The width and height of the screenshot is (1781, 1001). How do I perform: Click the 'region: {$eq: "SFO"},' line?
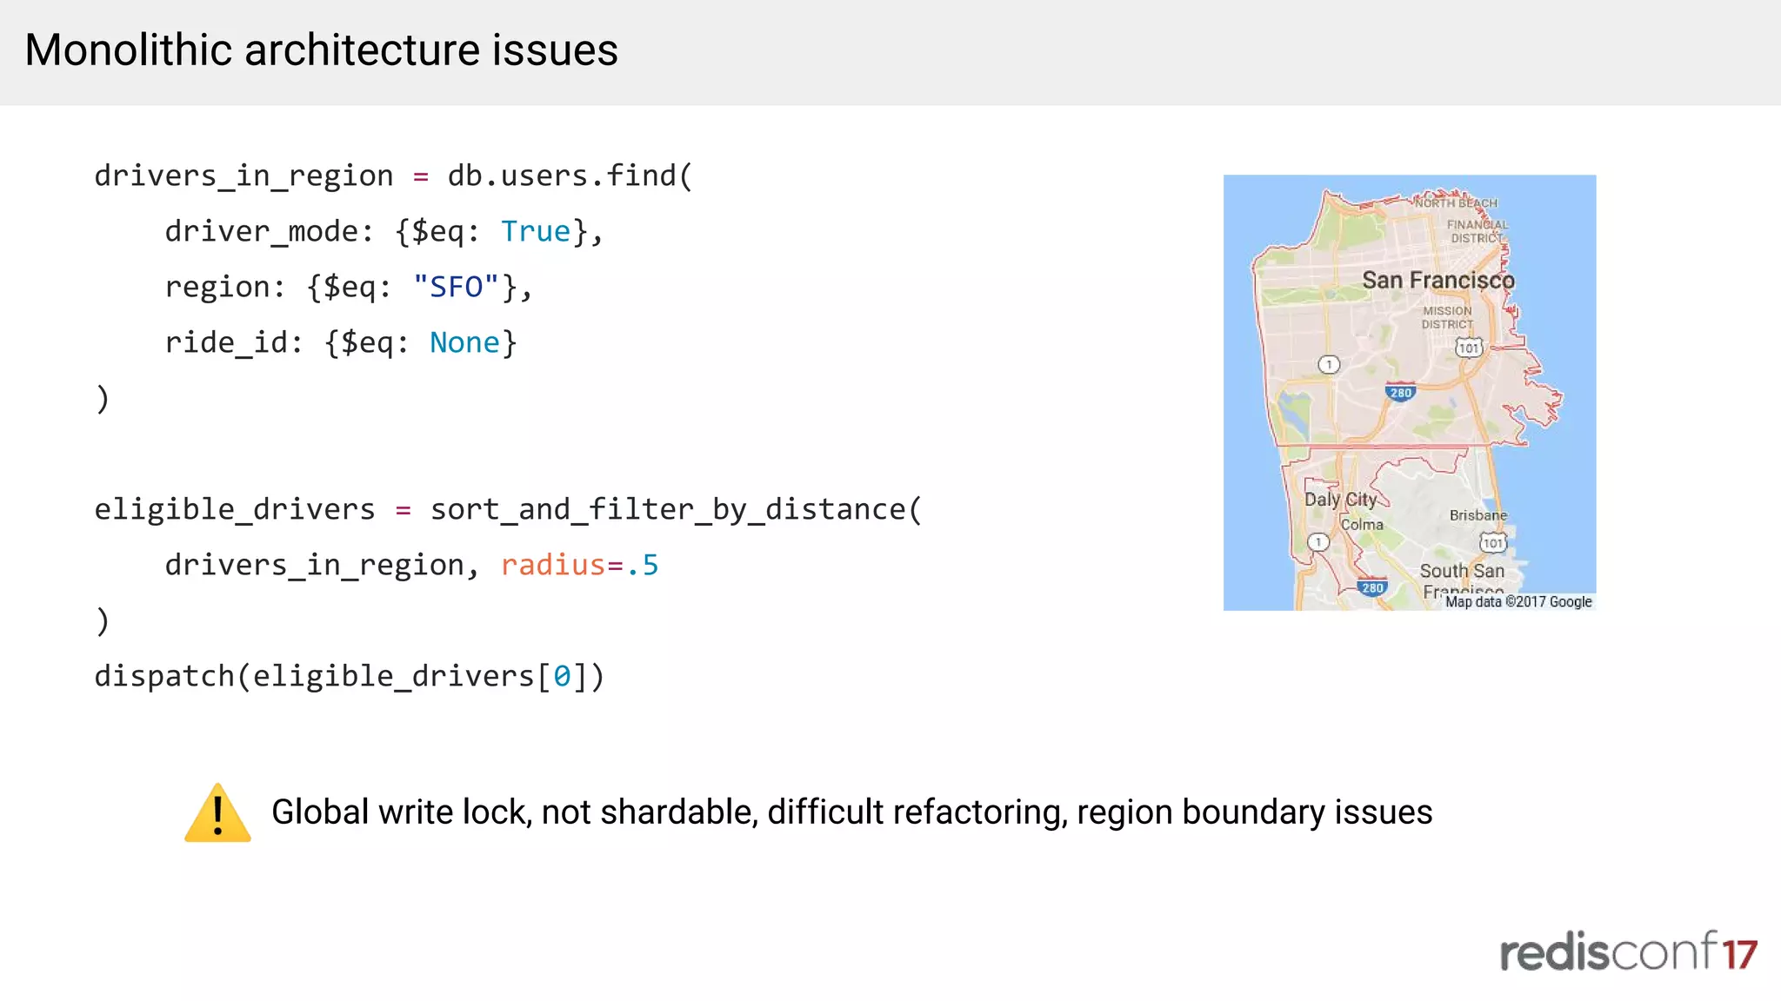click(348, 288)
